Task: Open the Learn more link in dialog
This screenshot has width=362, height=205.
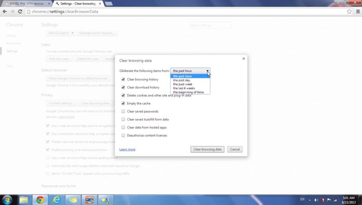Action: pos(127,149)
